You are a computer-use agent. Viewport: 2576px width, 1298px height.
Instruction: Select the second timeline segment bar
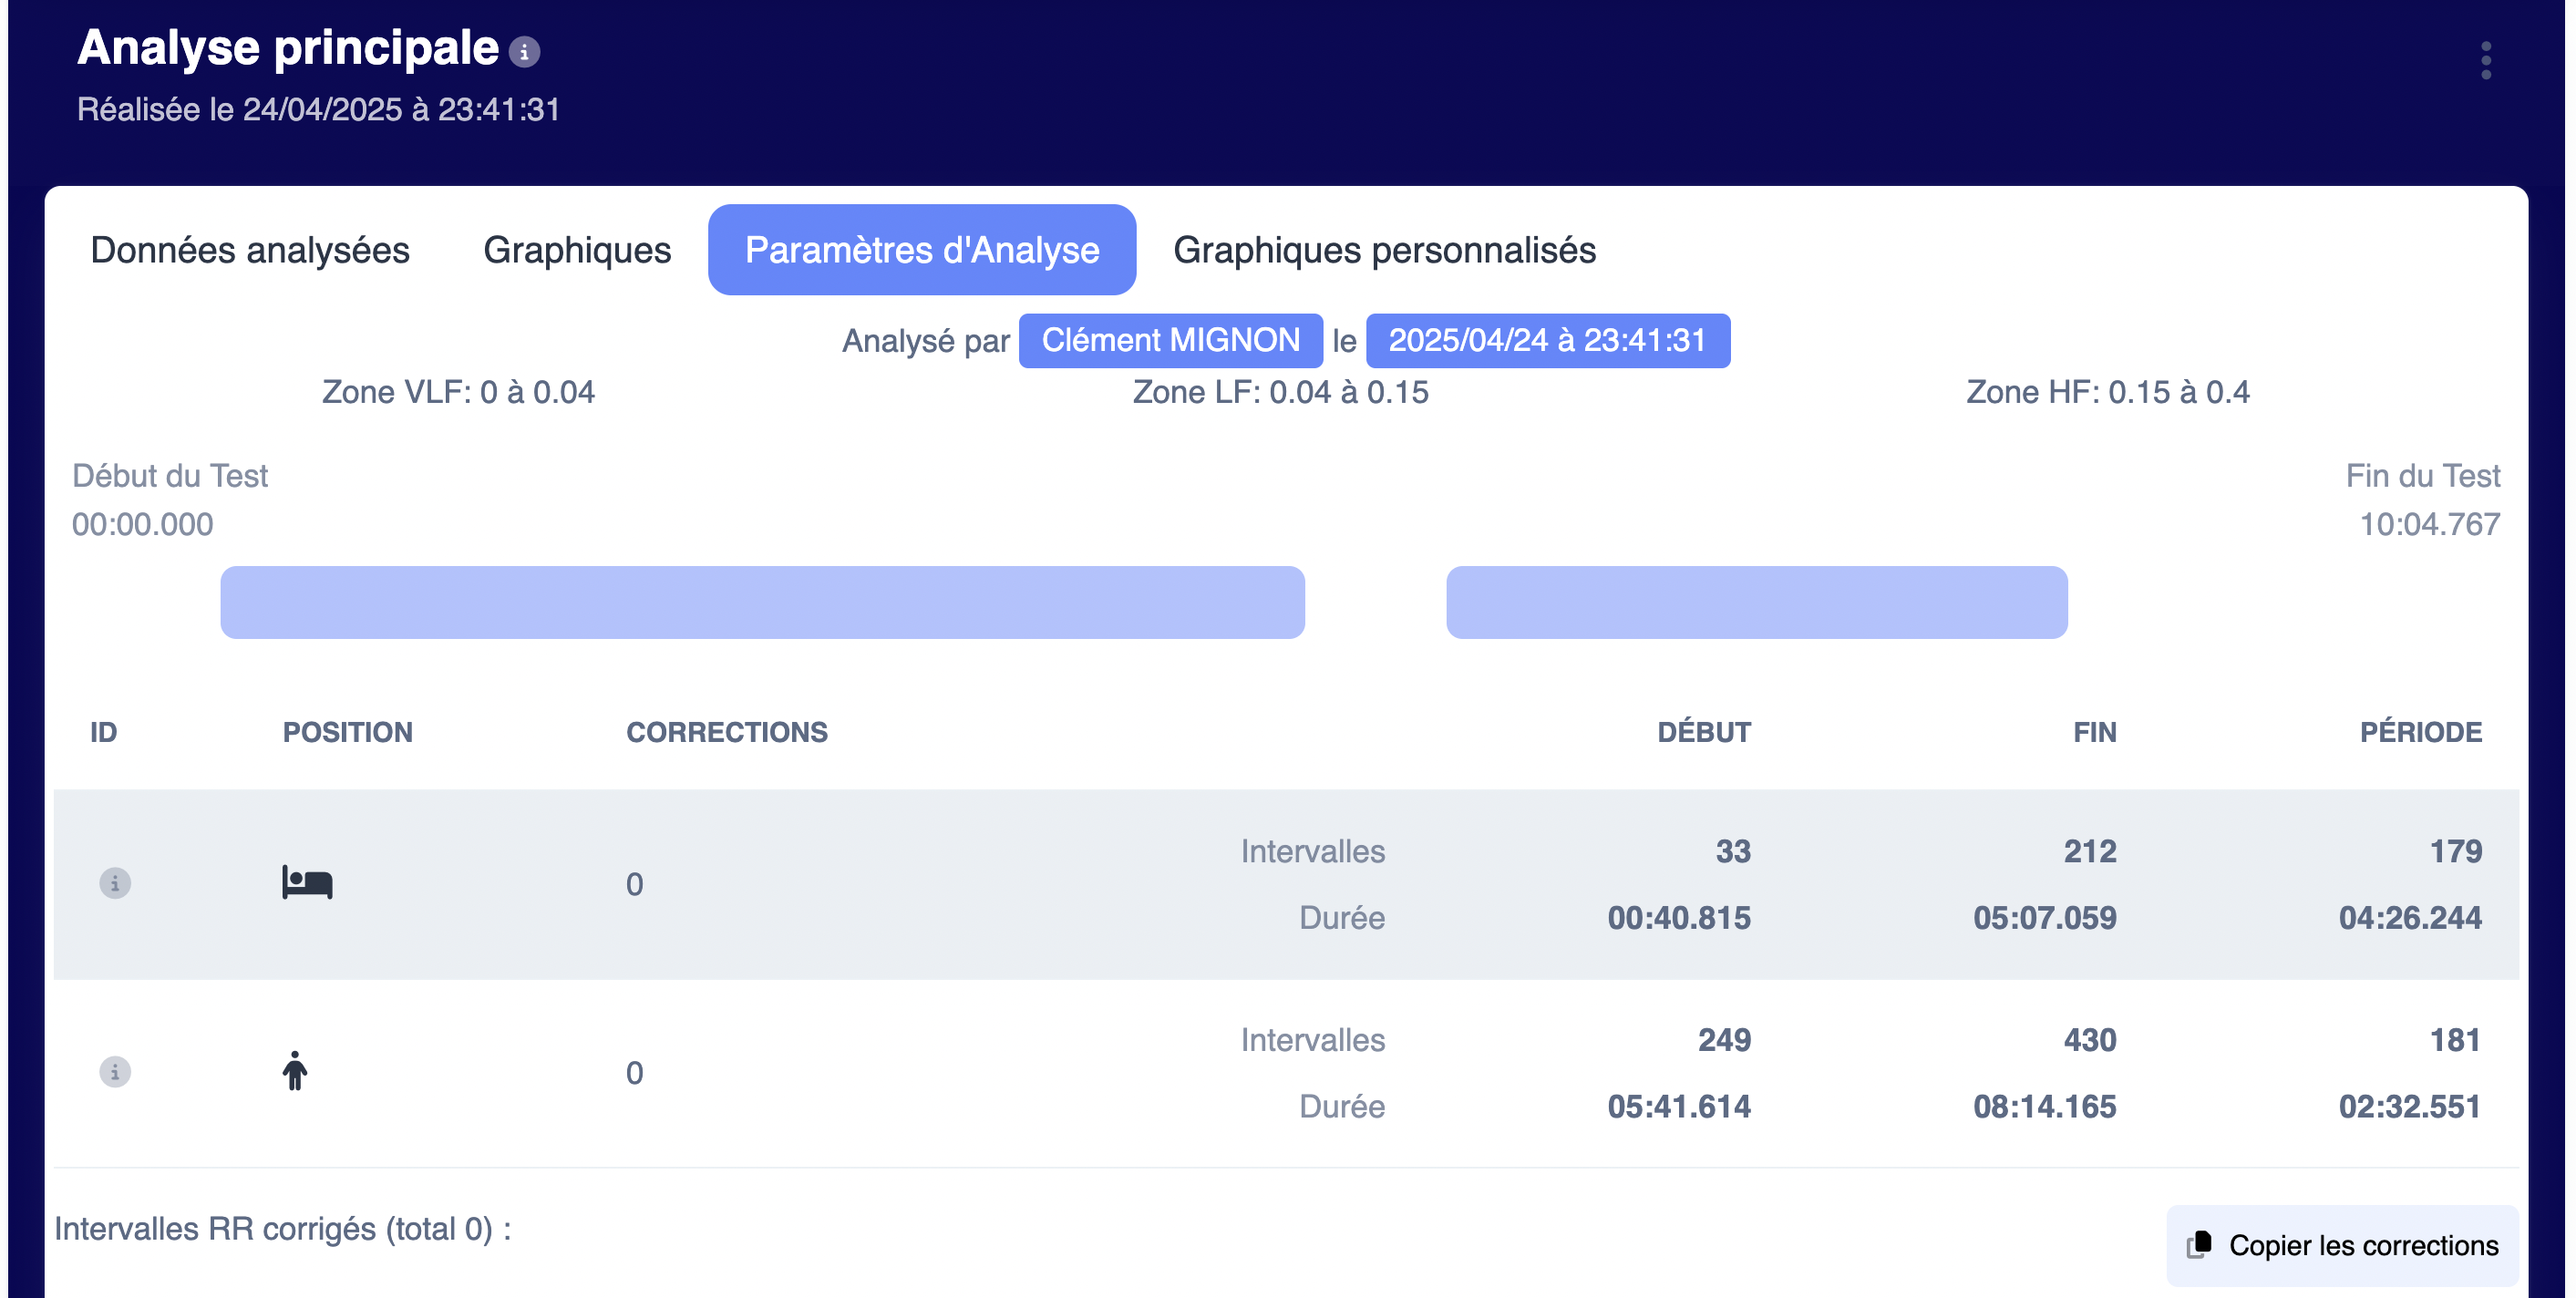pos(1757,603)
